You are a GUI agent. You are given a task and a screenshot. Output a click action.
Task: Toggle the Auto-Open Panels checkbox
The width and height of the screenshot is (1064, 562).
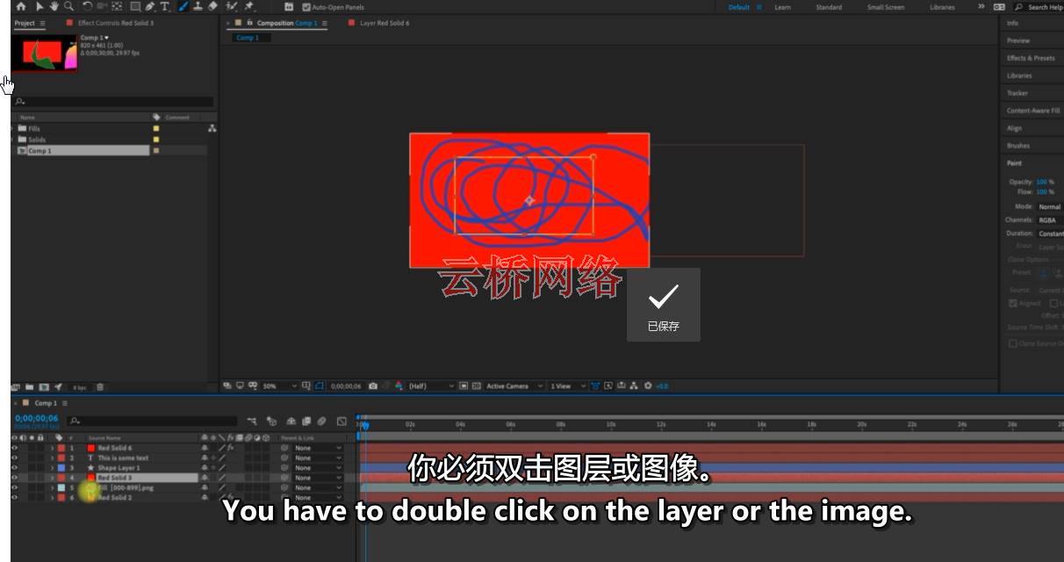click(x=306, y=7)
